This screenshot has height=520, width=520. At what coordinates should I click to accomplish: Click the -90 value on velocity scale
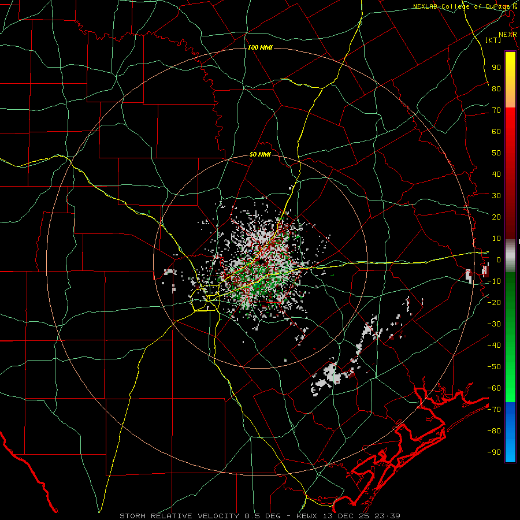click(x=494, y=452)
